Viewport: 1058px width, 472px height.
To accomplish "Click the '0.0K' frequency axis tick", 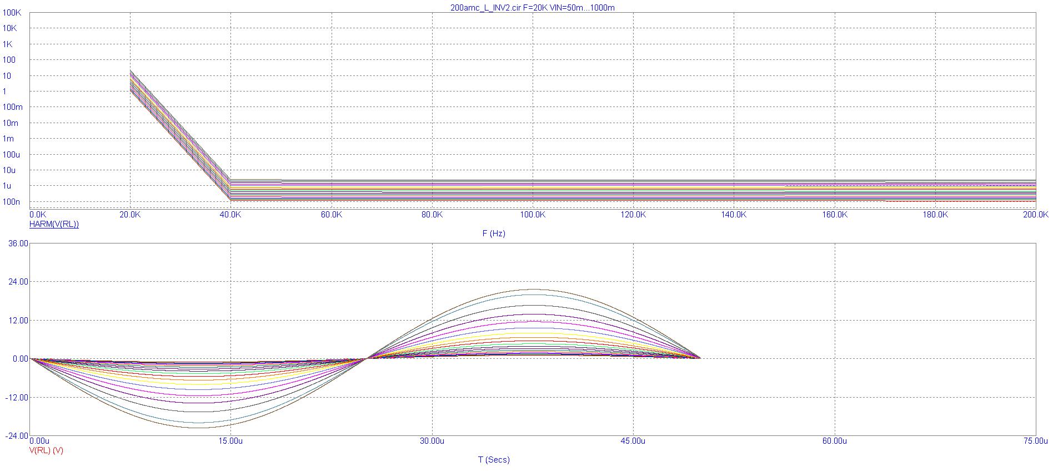I will [x=38, y=214].
